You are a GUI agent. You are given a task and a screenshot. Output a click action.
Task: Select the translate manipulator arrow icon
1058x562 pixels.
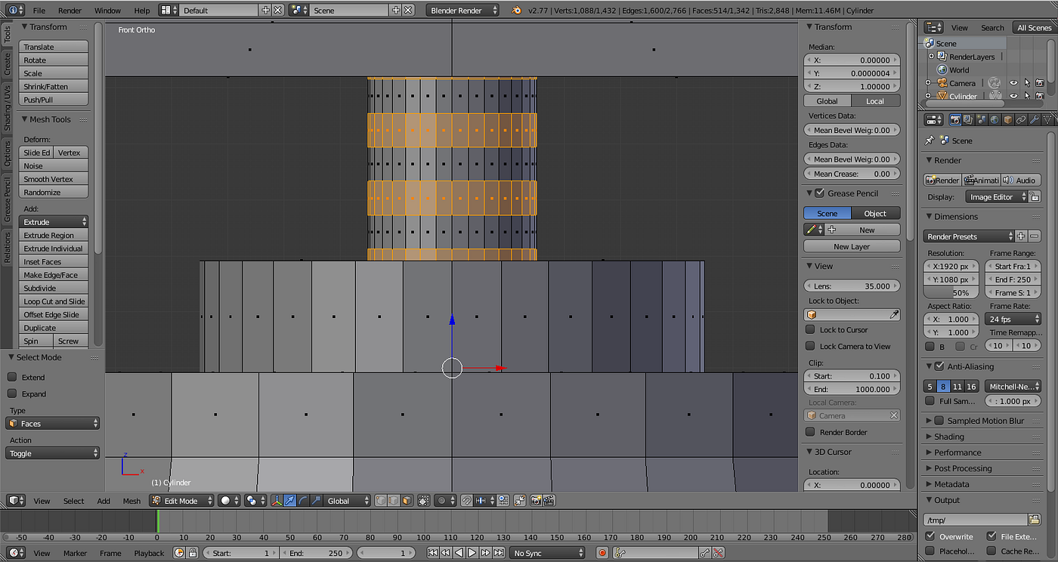[x=290, y=501]
